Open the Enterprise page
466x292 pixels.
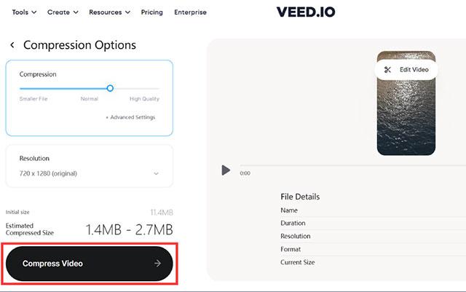(x=190, y=12)
